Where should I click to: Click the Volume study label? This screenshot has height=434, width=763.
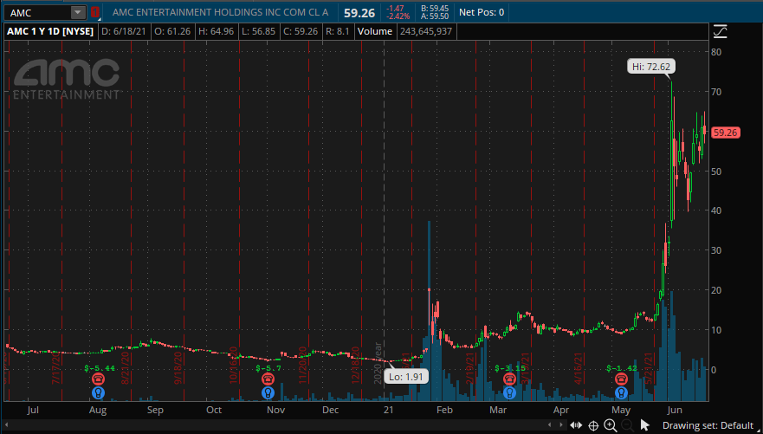[x=375, y=32]
